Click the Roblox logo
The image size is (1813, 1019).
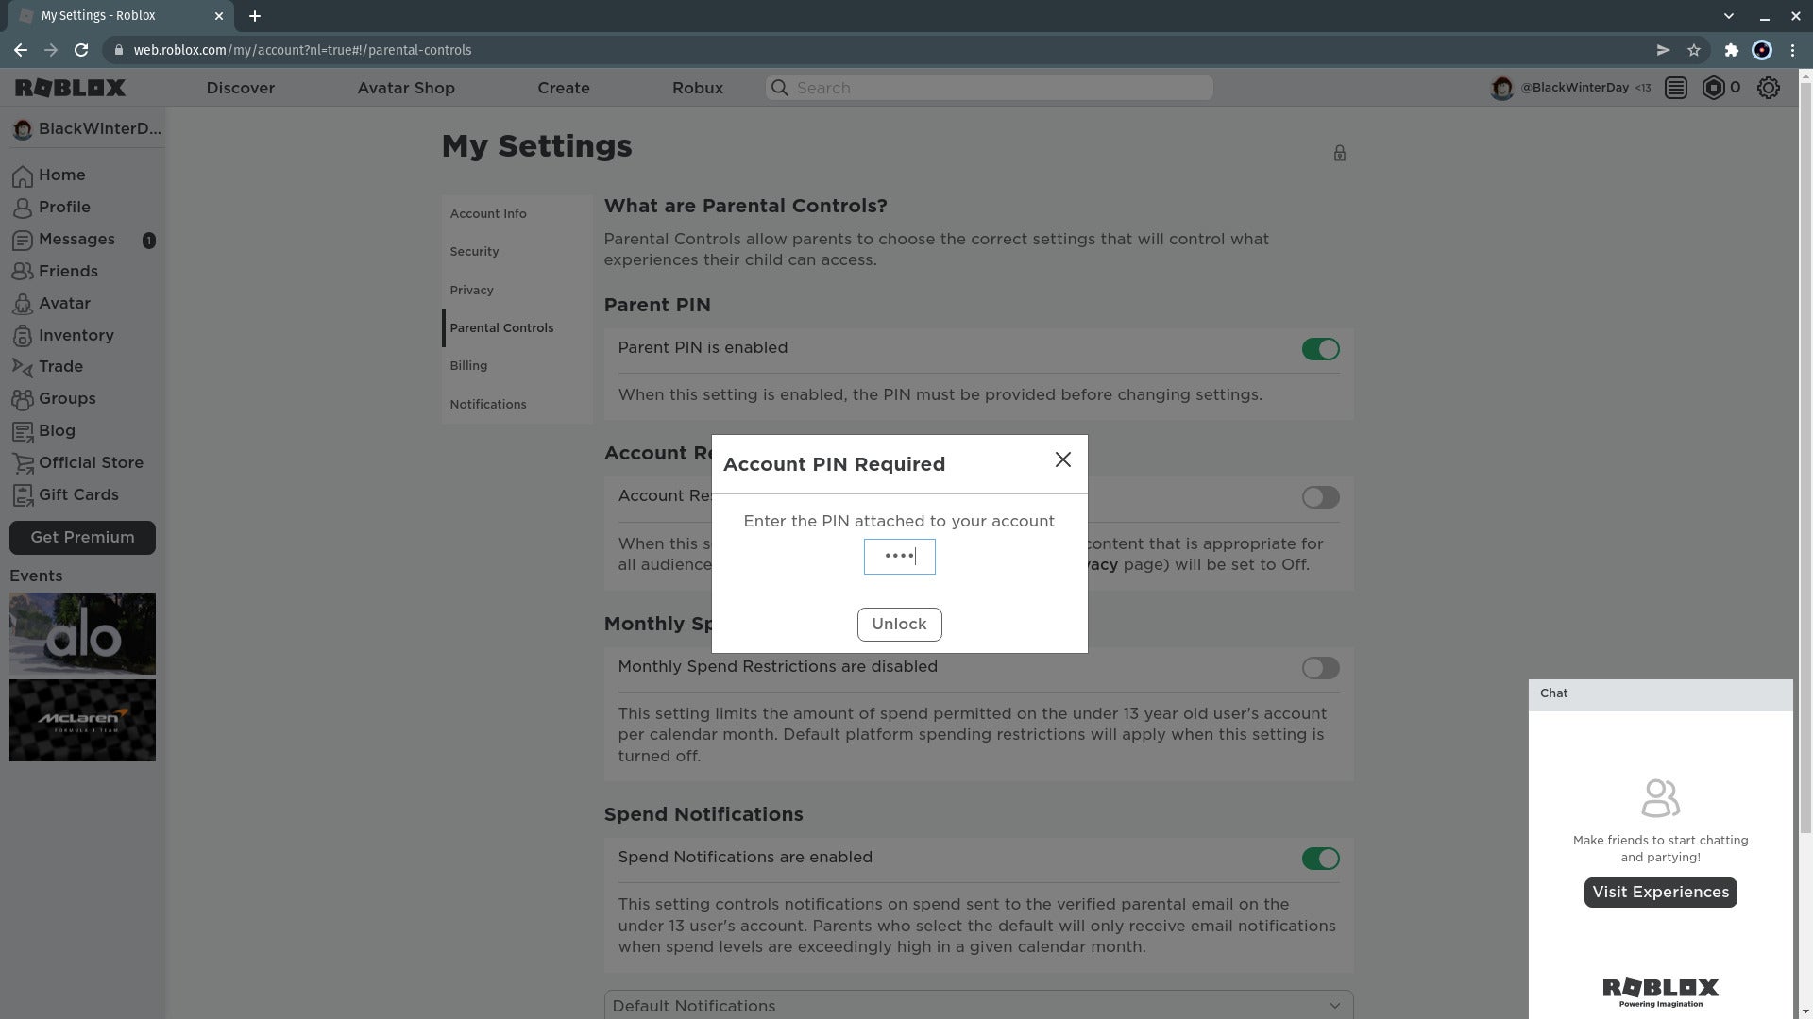70,88
